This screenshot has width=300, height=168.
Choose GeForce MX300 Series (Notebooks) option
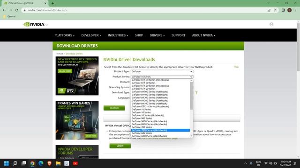[x=160, y=98]
